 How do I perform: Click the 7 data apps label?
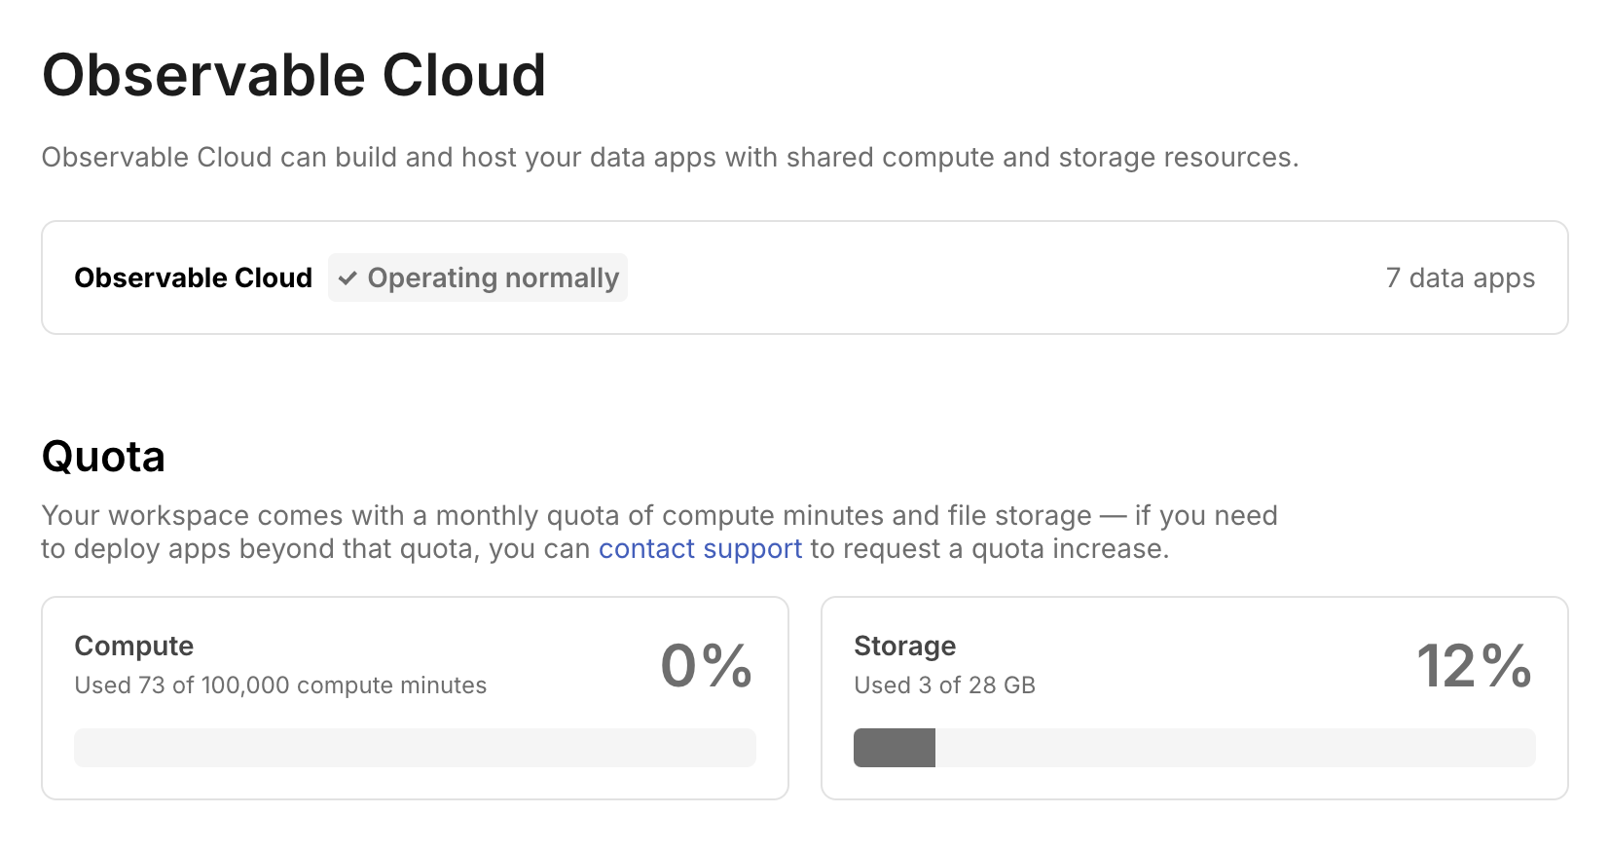pos(1460,277)
